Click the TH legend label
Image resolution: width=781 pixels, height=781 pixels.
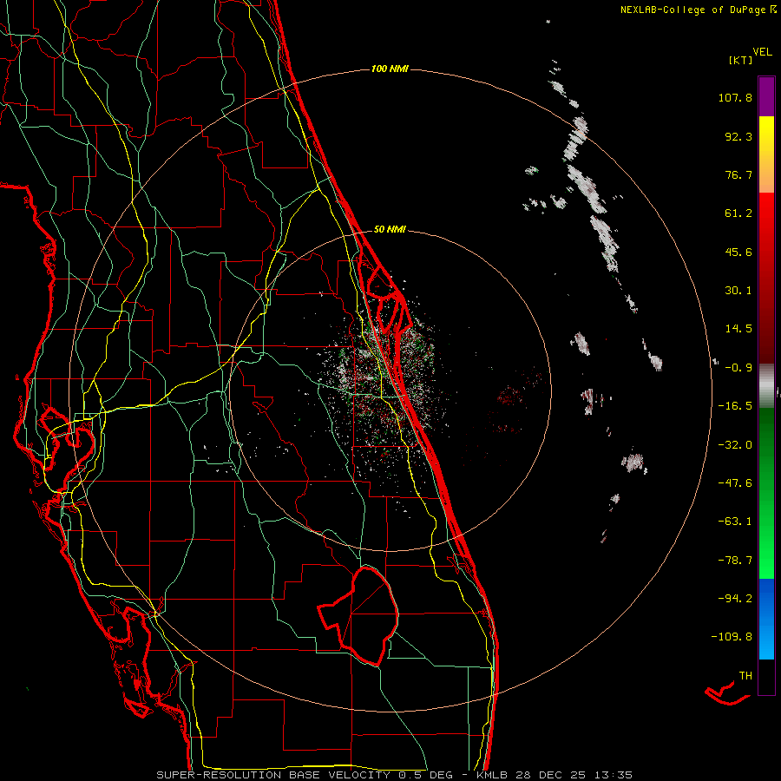click(745, 676)
